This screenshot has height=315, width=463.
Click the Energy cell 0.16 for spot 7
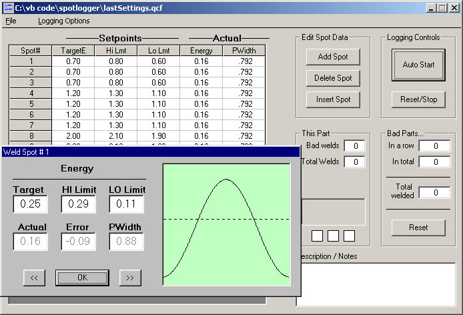[x=201, y=125]
